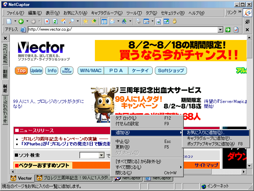The width and height of the screenshot is (254, 191).
Task: Go to the Home page icon
Action: click(x=64, y=21)
